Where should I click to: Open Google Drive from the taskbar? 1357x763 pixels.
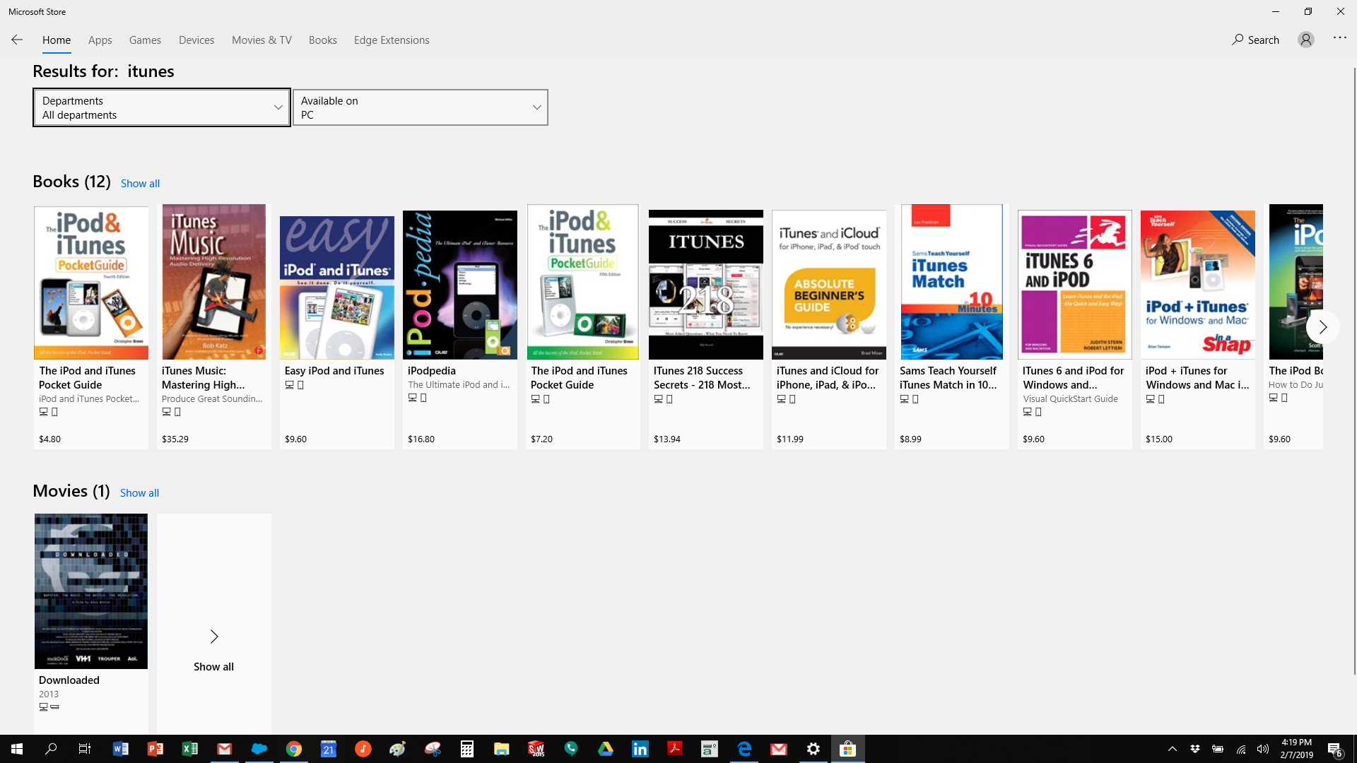click(x=606, y=749)
